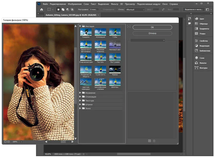Collapse the Имитация filter folder
The width and height of the screenshot is (215, 158).
pyautogui.click(x=80, y=26)
